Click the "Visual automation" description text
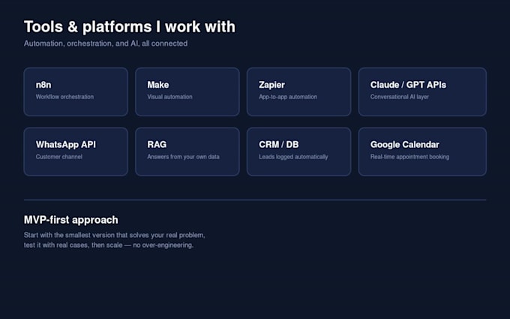This screenshot has height=319, width=510. tap(169, 97)
